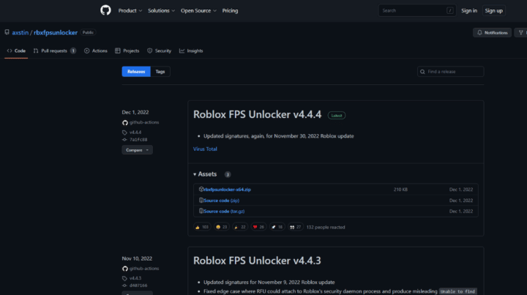527x295 pixels.
Task: Expand the Product menu
Action: (x=130, y=11)
